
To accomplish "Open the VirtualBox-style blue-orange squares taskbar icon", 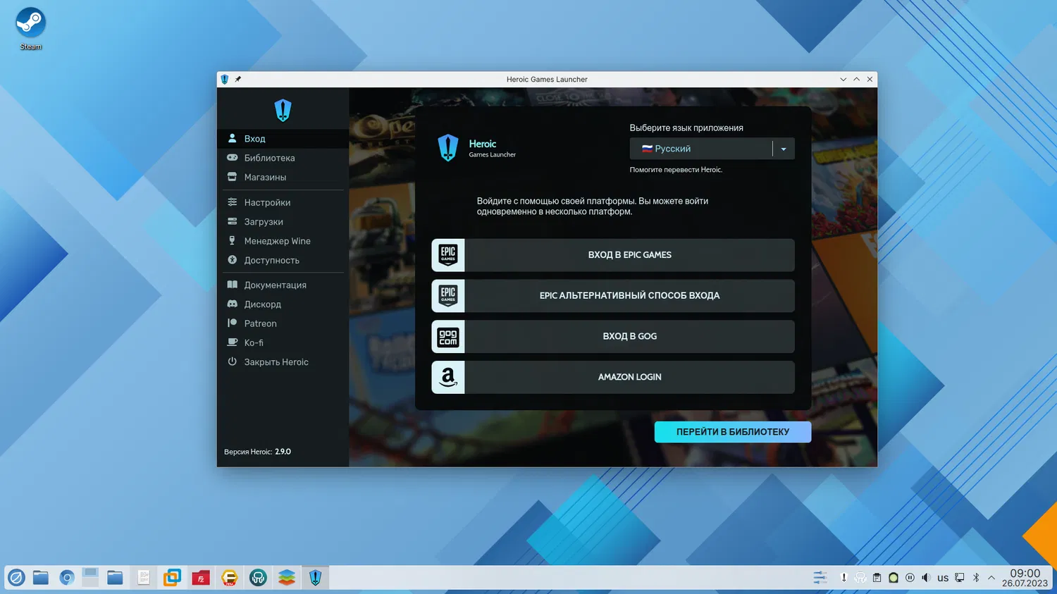I will click(172, 578).
